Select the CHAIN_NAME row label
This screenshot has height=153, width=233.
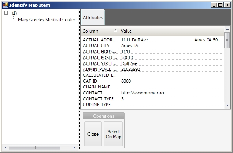tap(96, 87)
